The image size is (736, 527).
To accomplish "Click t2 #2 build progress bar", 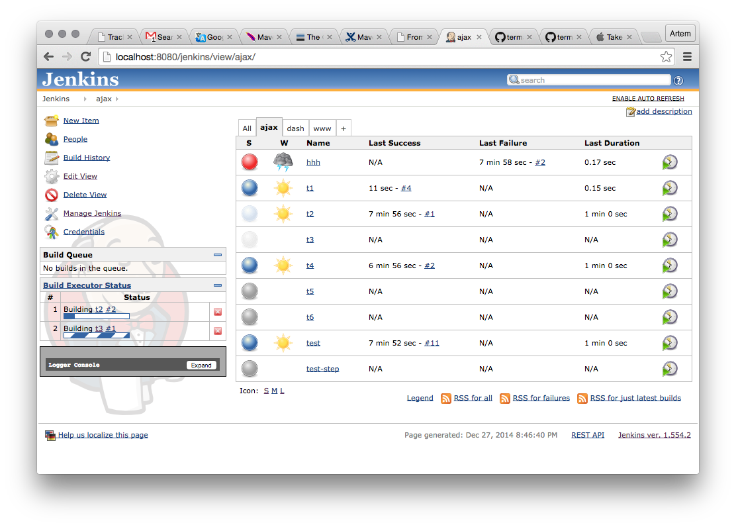I will point(96,316).
